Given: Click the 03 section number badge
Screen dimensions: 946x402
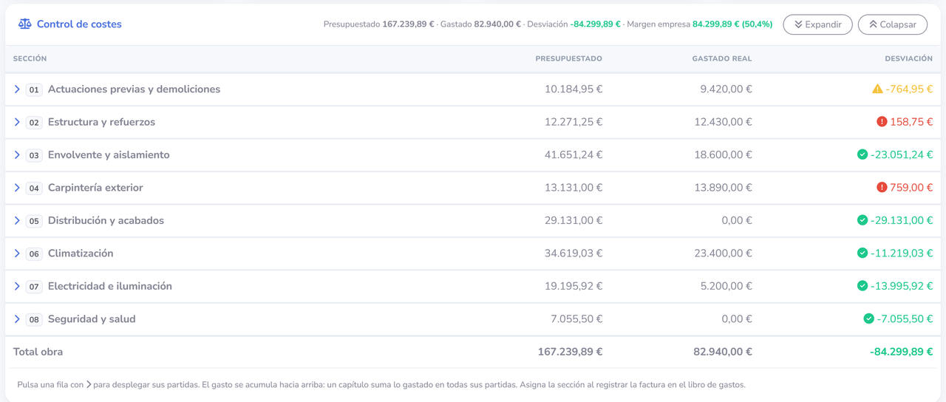Looking at the screenshot, I should point(34,155).
